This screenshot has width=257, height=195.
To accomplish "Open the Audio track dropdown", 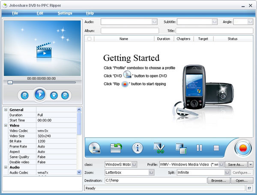I will (x=154, y=22).
